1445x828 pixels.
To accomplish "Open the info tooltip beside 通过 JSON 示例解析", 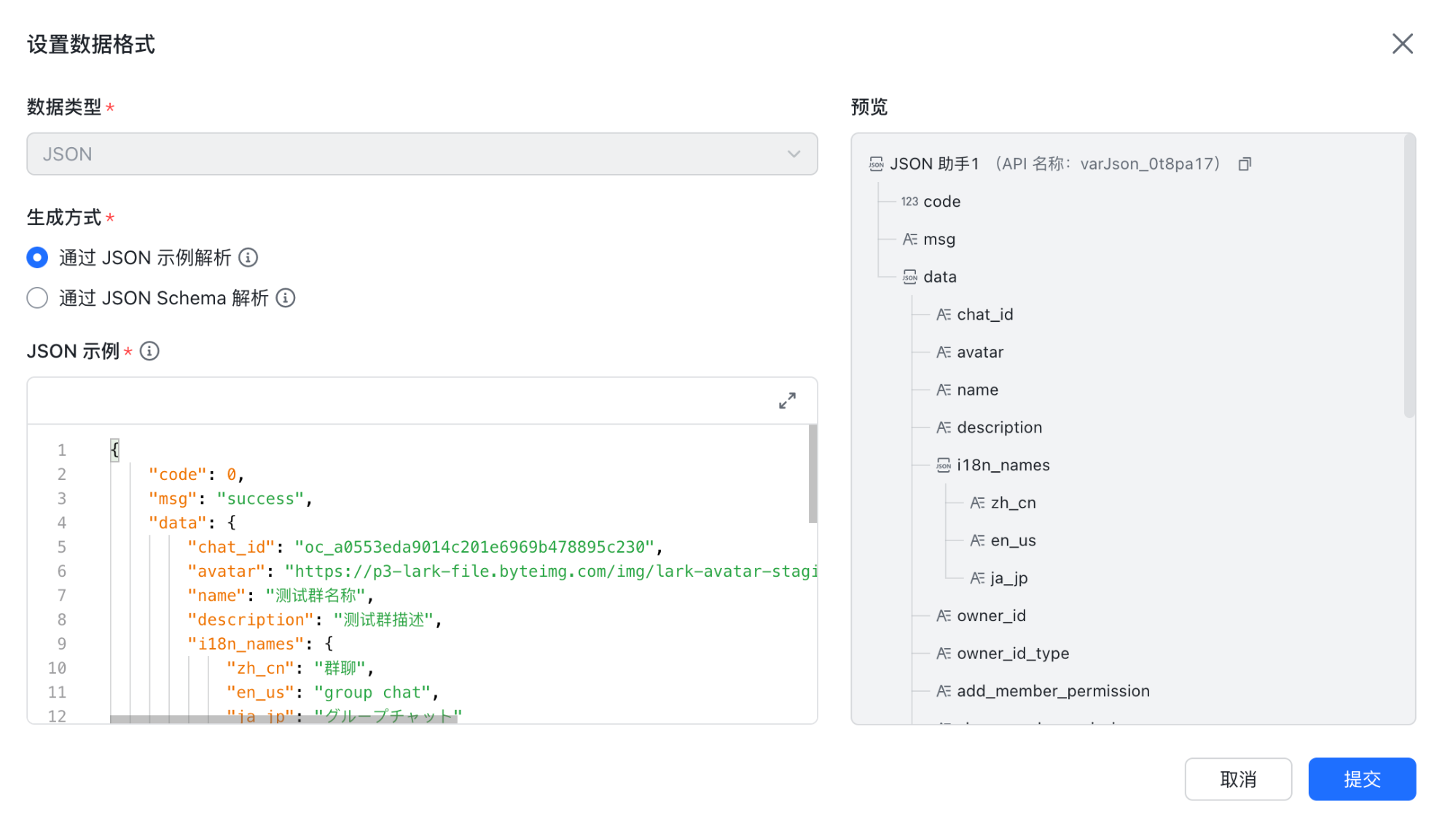I will (x=248, y=257).
